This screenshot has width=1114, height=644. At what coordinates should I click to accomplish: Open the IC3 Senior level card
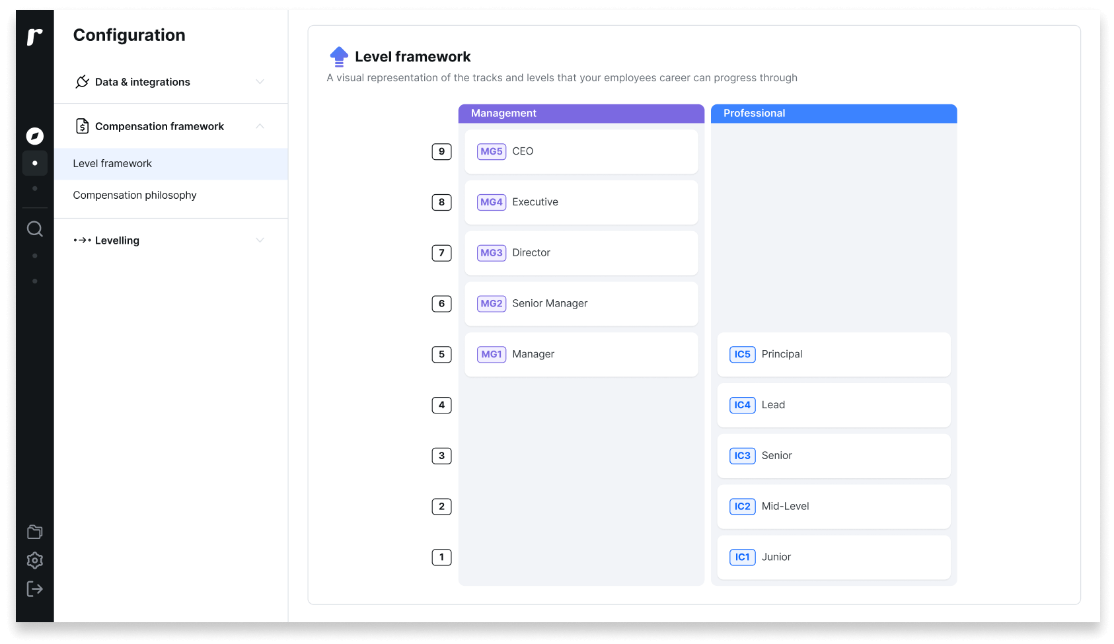tap(834, 456)
